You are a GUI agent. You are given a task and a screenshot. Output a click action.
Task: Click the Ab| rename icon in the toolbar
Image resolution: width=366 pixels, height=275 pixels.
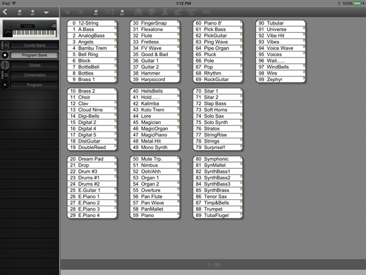207,12
